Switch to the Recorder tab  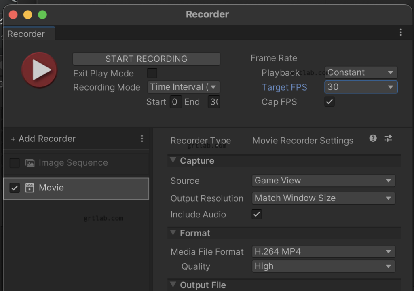pos(27,34)
